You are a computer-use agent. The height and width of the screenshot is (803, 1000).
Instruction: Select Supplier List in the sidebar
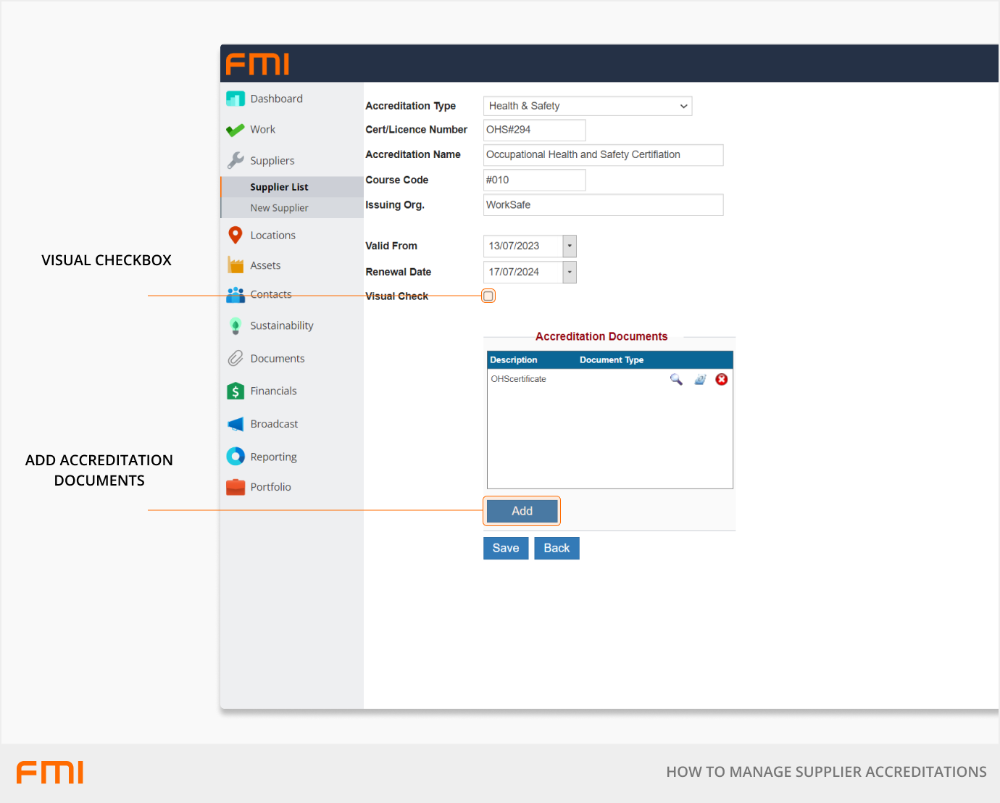(x=279, y=187)
